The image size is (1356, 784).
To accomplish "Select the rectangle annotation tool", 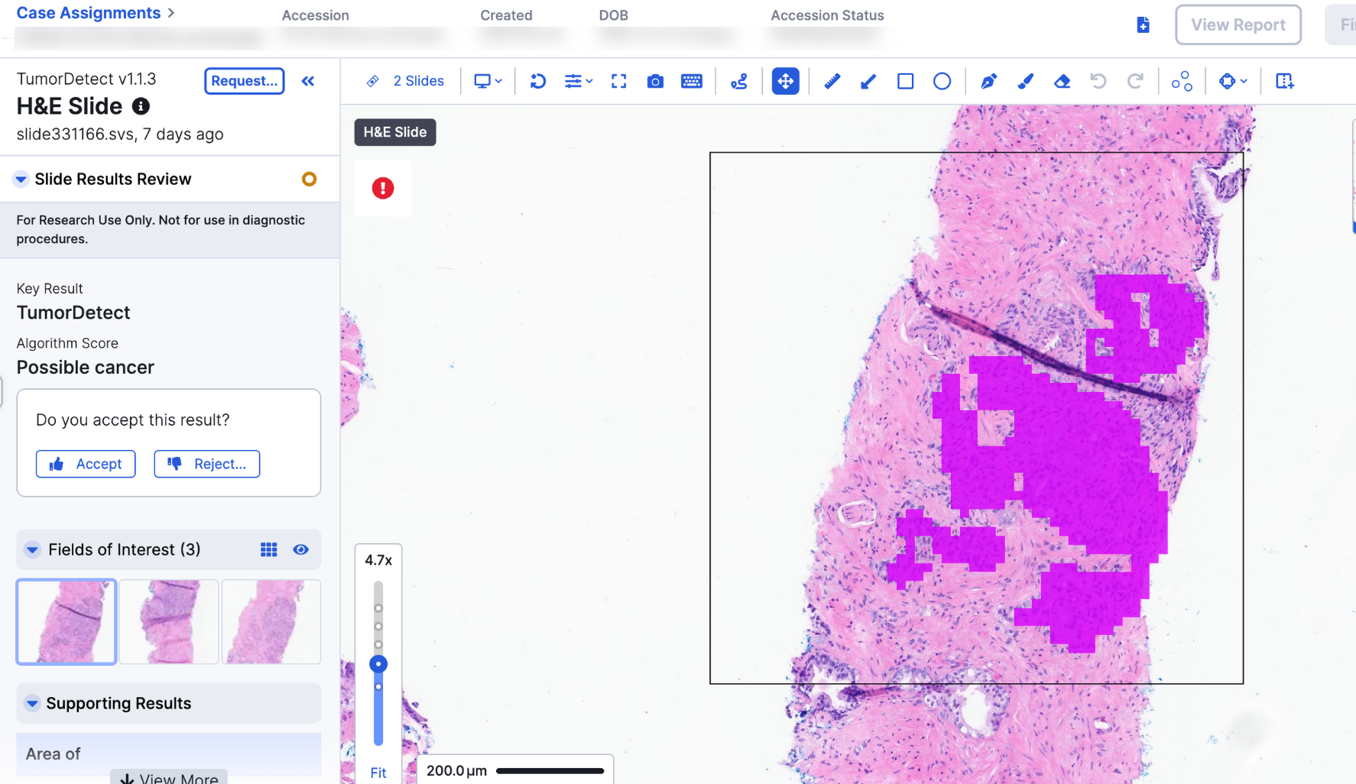I will (x=905, y=81).
